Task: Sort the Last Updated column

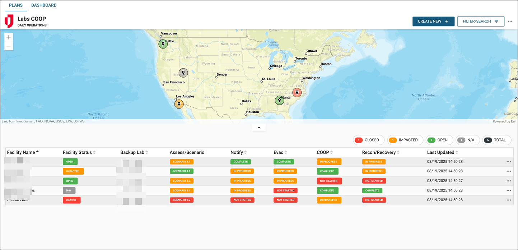Action: (x=443, y=152)
